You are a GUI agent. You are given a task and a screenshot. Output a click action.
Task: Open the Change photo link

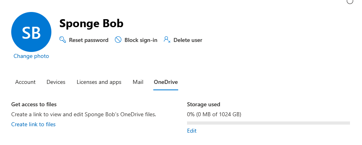[x=31, y=56]
